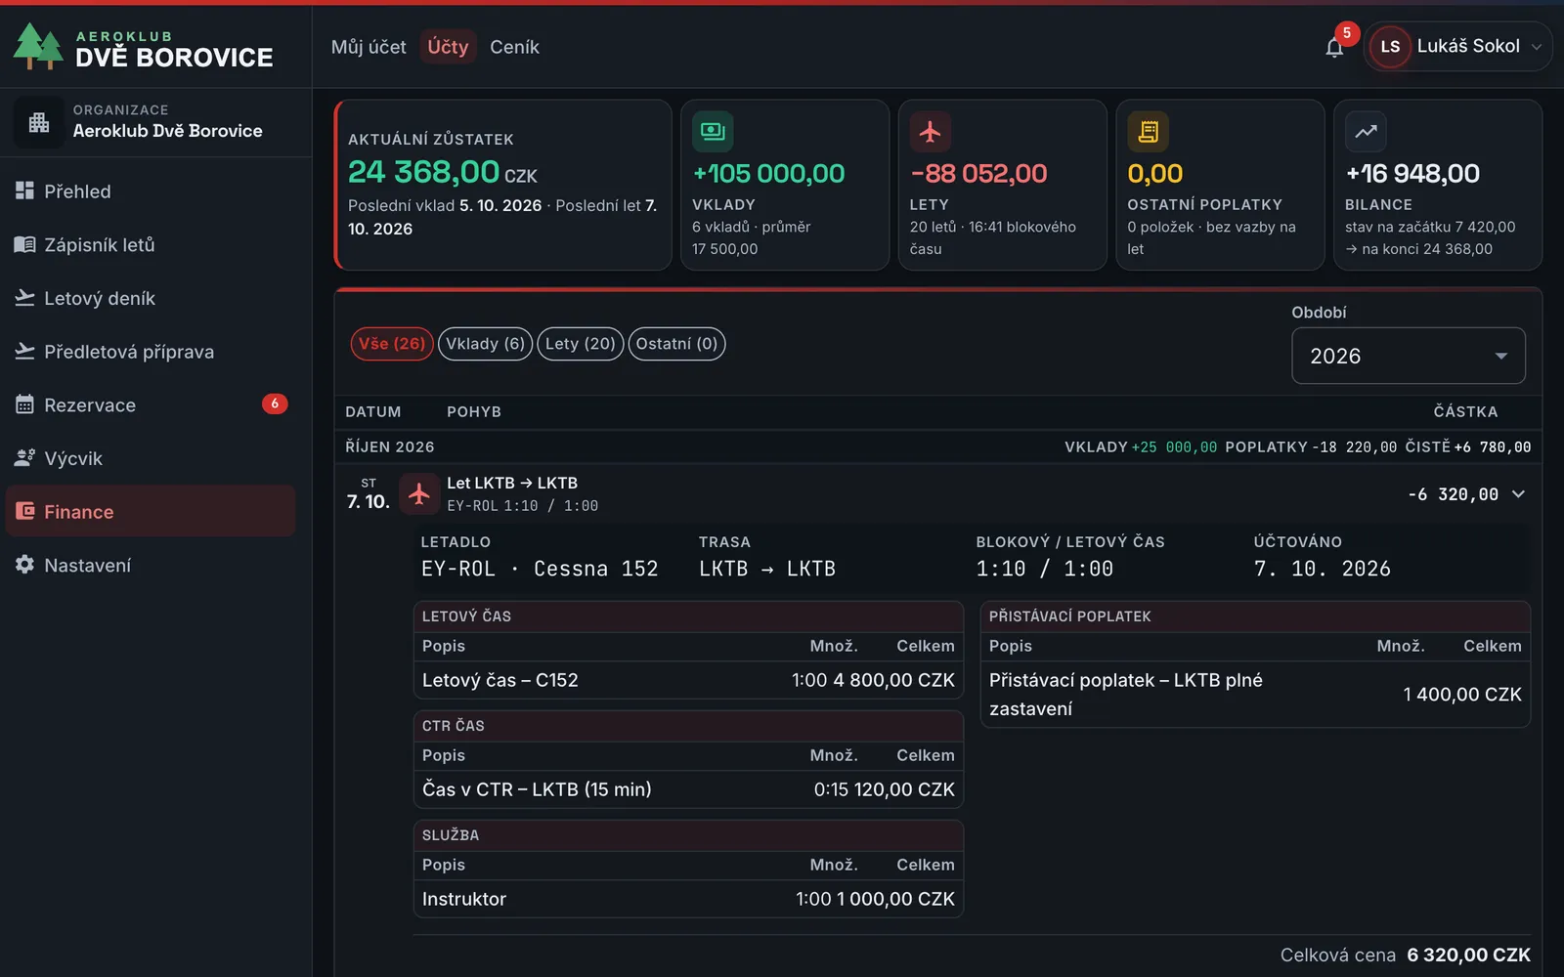Screen dimensions: 1564x977
Task: Open the notifications bell
Action: [1334, 47]
